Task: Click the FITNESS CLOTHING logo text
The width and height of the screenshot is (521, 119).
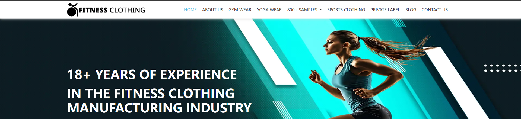Action: tap(112, 10)
